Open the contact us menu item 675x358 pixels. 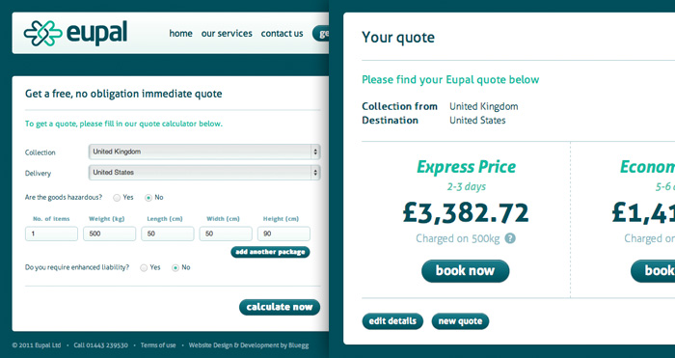(x=282, y=33)
